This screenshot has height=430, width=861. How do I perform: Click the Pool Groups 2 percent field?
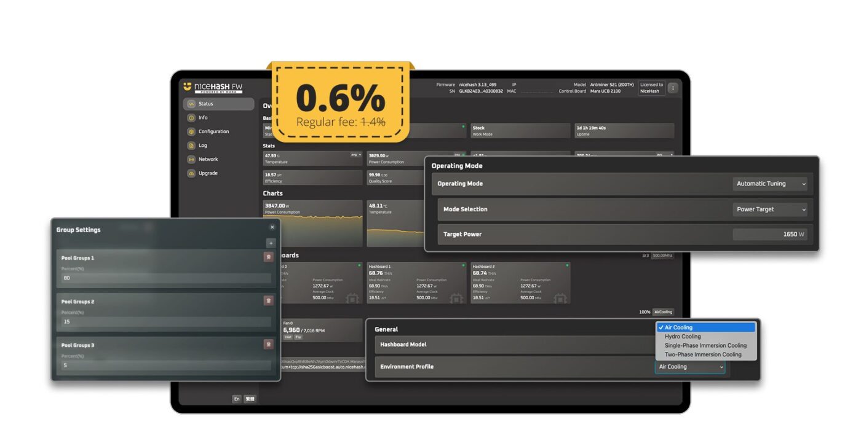[x=166, y=322]
